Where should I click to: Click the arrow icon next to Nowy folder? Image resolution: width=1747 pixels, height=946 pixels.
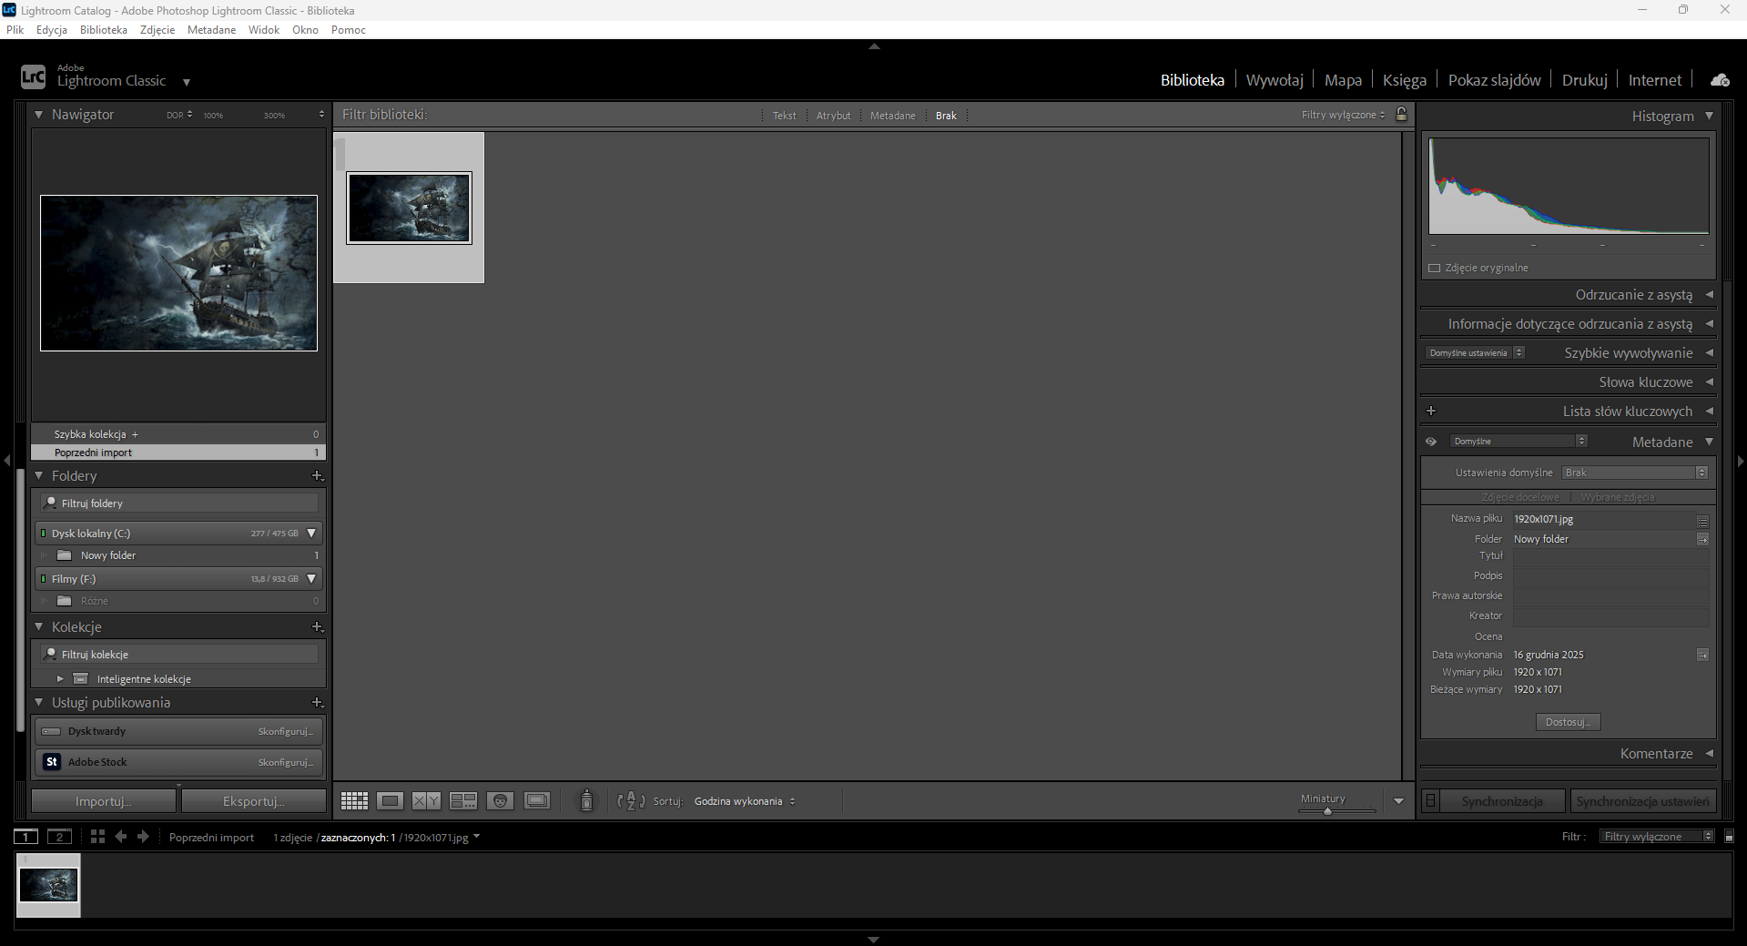click(x=1702, y=539)
